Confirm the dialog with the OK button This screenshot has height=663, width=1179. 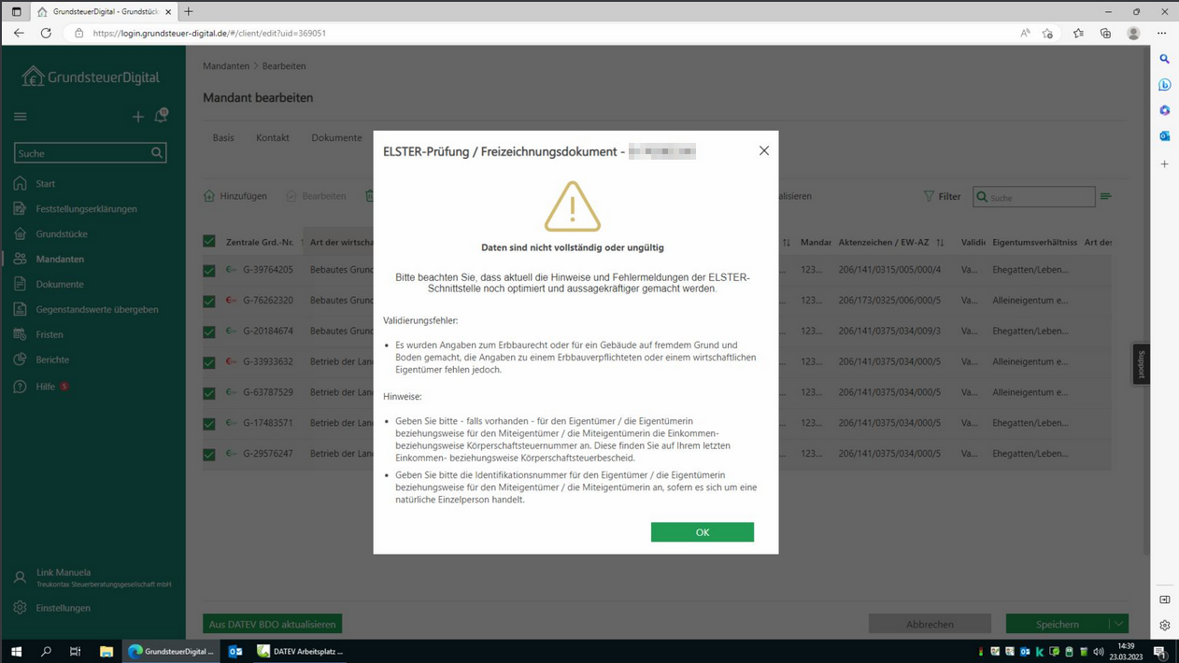coord(703,532)
